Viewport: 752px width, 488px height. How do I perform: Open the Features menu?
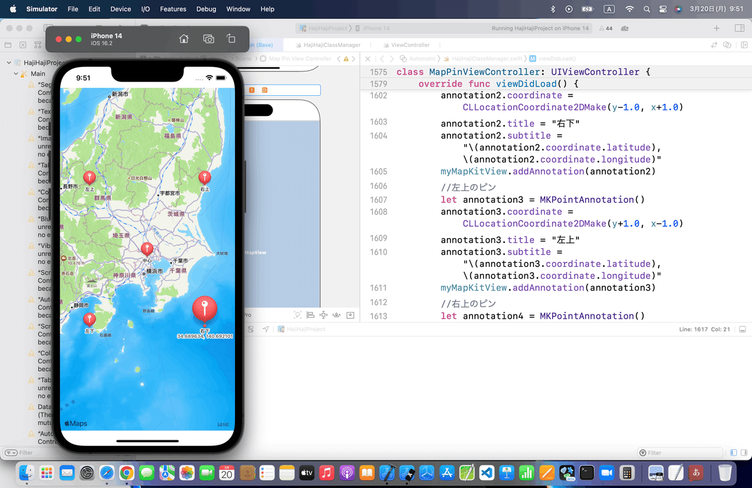(x=173, y=9)
